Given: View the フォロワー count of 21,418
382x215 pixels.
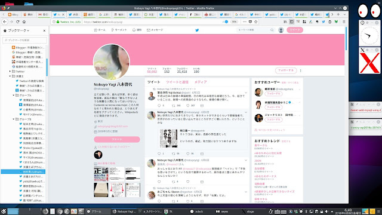Looking at the screenshot, I should 182,70.
